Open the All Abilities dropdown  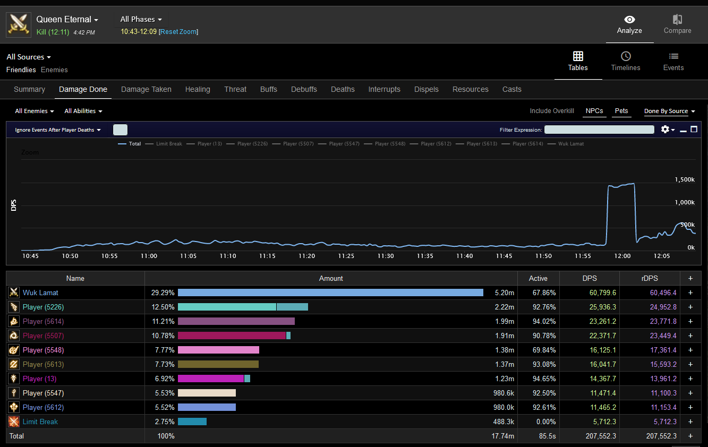coord(83,111)
